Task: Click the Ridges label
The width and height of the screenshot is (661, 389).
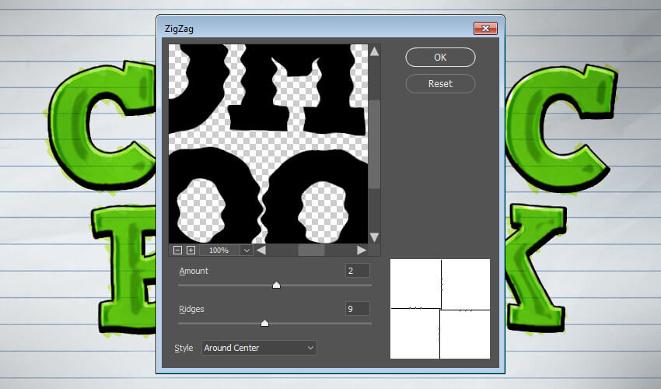Action: click(x=191, y=309)
